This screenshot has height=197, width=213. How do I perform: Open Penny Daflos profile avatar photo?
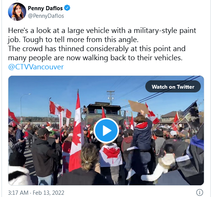17,12
